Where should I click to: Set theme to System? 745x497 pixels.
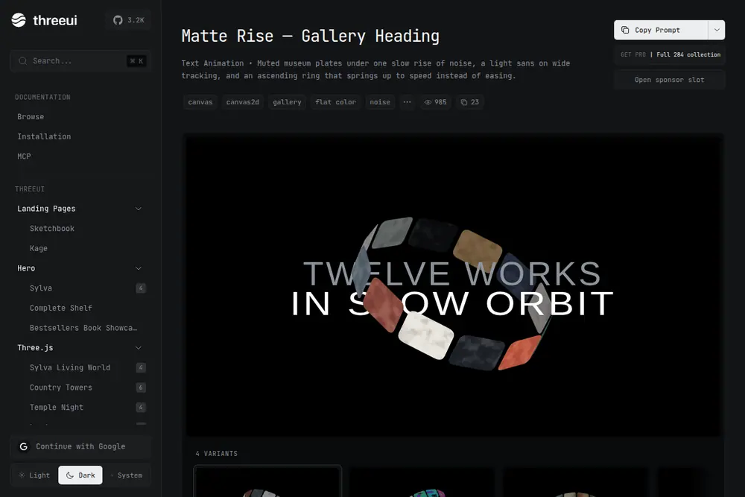tap(127, 475)
